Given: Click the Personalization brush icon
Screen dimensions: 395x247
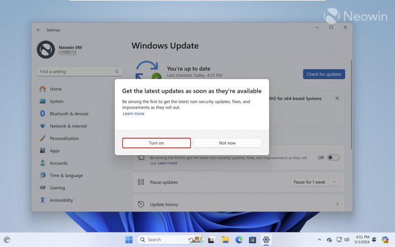Looking at the screenshot, I should click(x=42, y=138).
